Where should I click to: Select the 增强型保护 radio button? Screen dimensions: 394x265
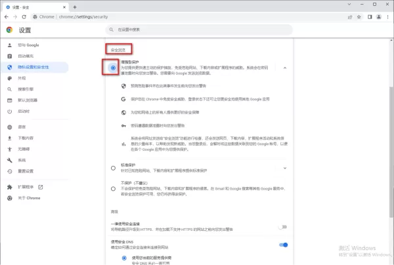(113, 68)
